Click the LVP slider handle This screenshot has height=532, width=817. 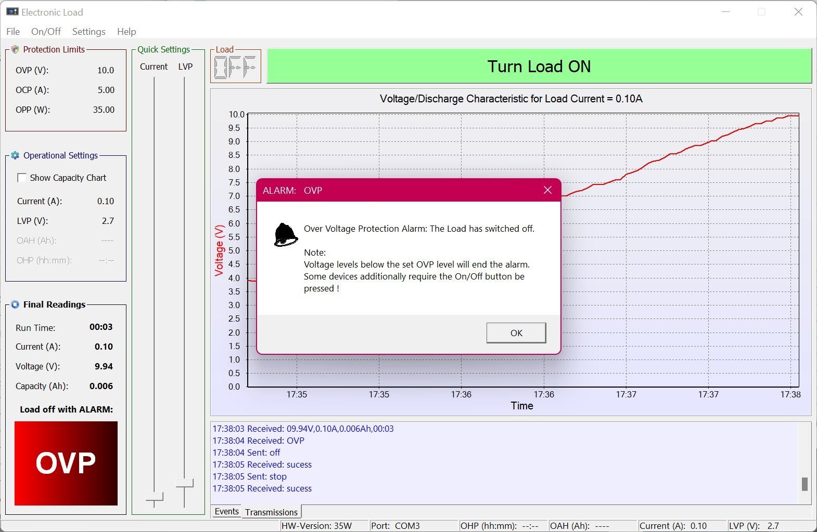click(x=185, y=483)
